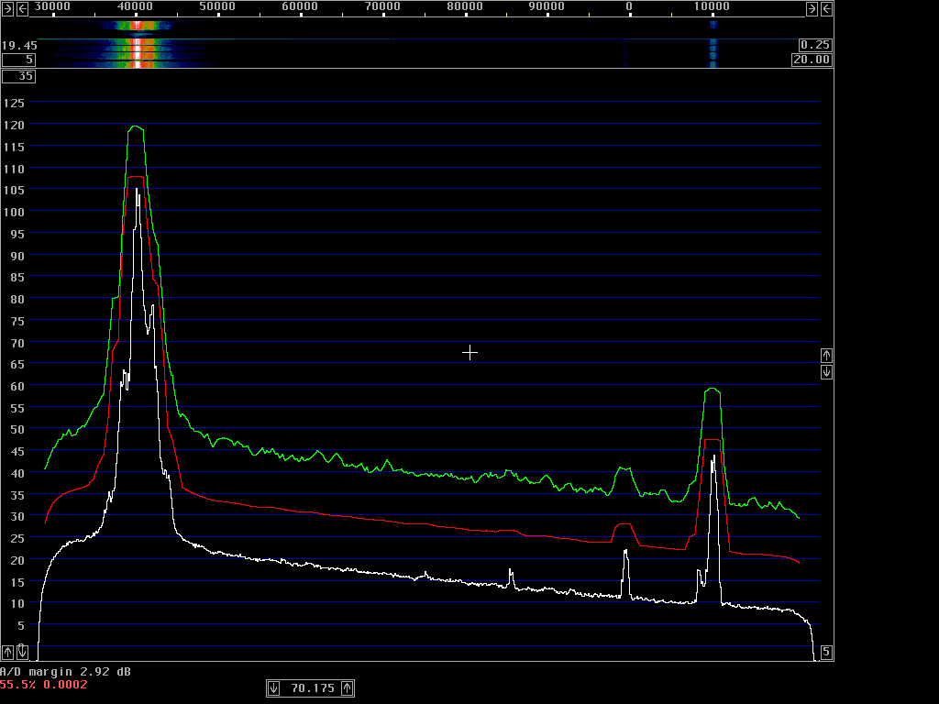Click the 70 dB label on the vertical axis
Image resolution: width=939 pixels, height=704 pixels.
point(17,343)
